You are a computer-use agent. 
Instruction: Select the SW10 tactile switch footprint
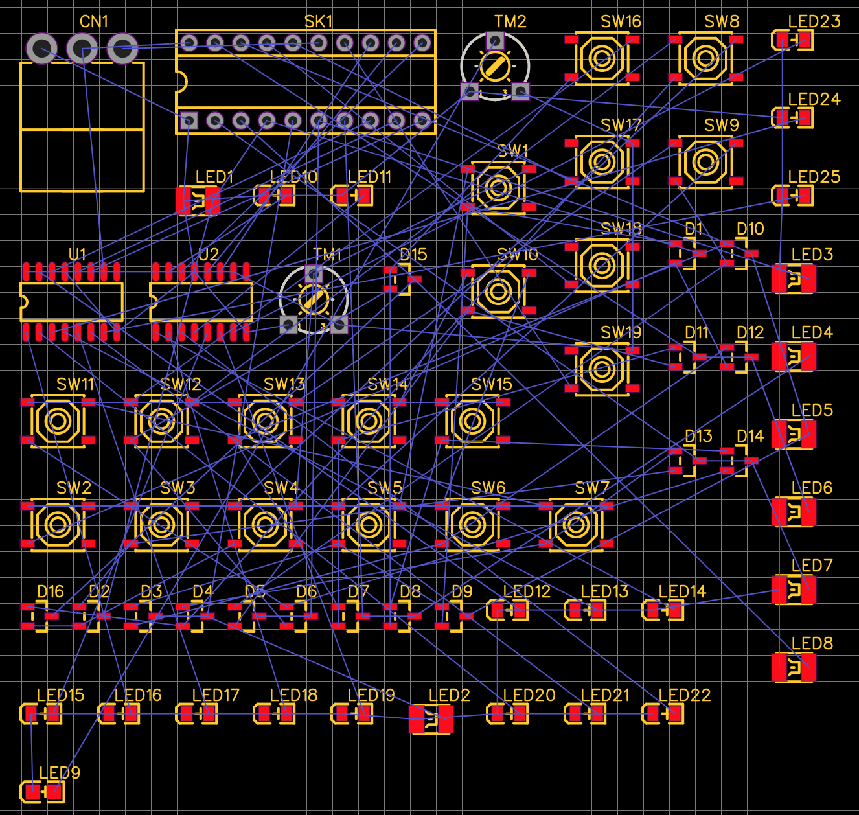click(x=498, y=292)
